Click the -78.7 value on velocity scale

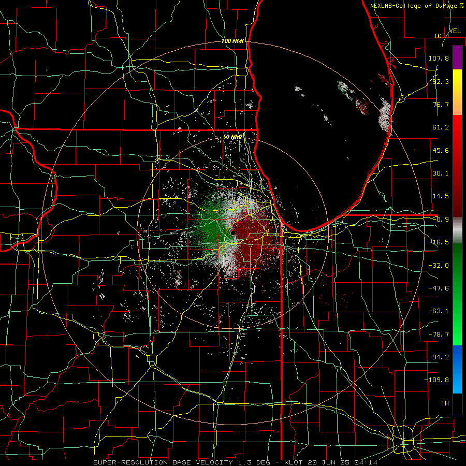click(x=439, y=334)
